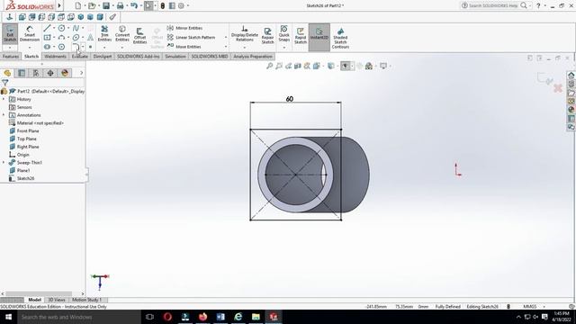Click Convert Entities tool
The width and height of the screenshot is (576, 324).
tap(122, 34)
